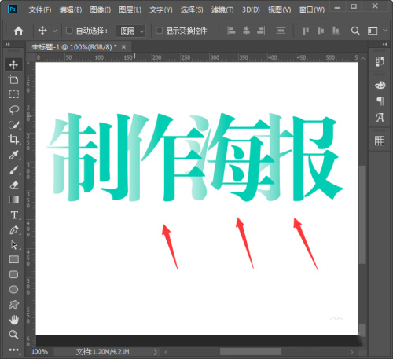
Task: Select the Rounded Rectangle tool
Action: pos(13,274)
